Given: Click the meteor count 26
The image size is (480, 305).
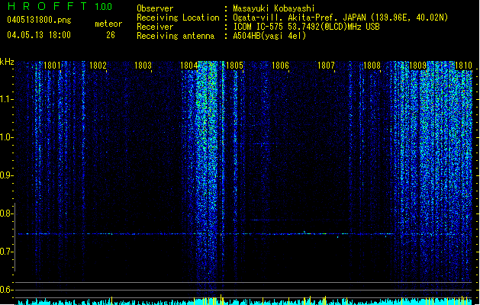Looking at the screenshot, I should click(x=111, y=35).
